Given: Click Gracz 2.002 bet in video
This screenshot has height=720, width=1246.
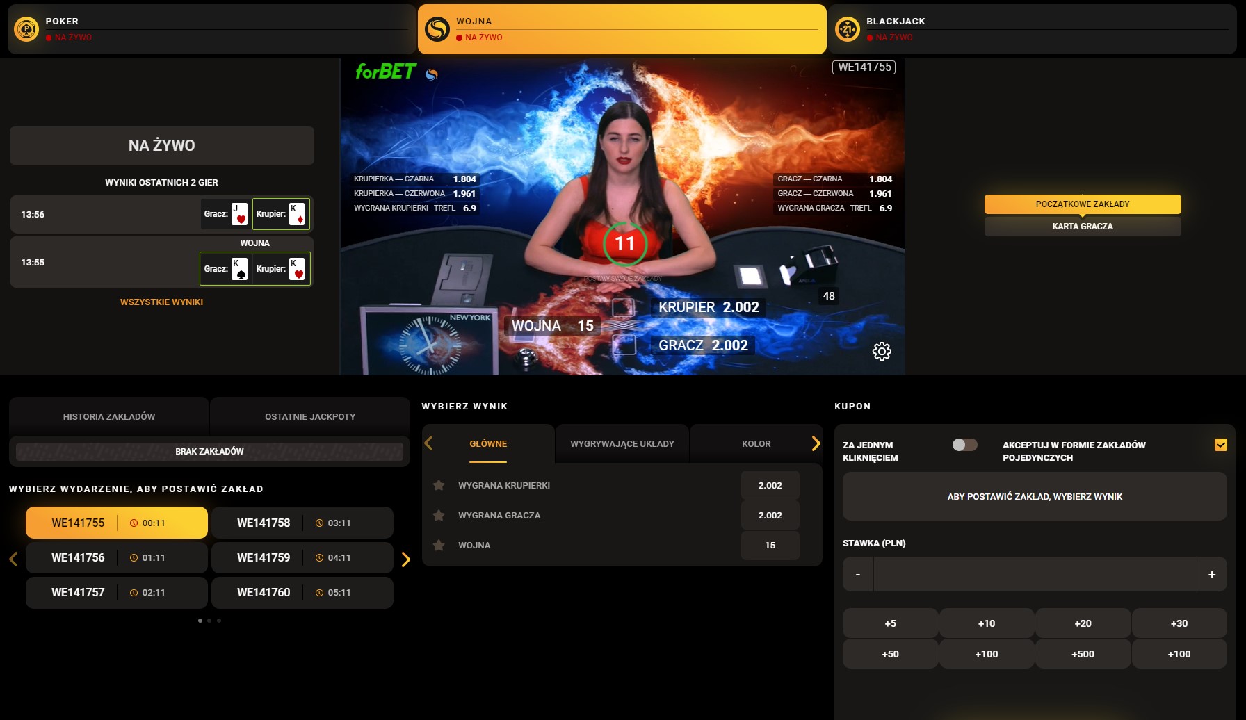Looking at the screenshot, I should pyautogui.click(x=703, y=345).
